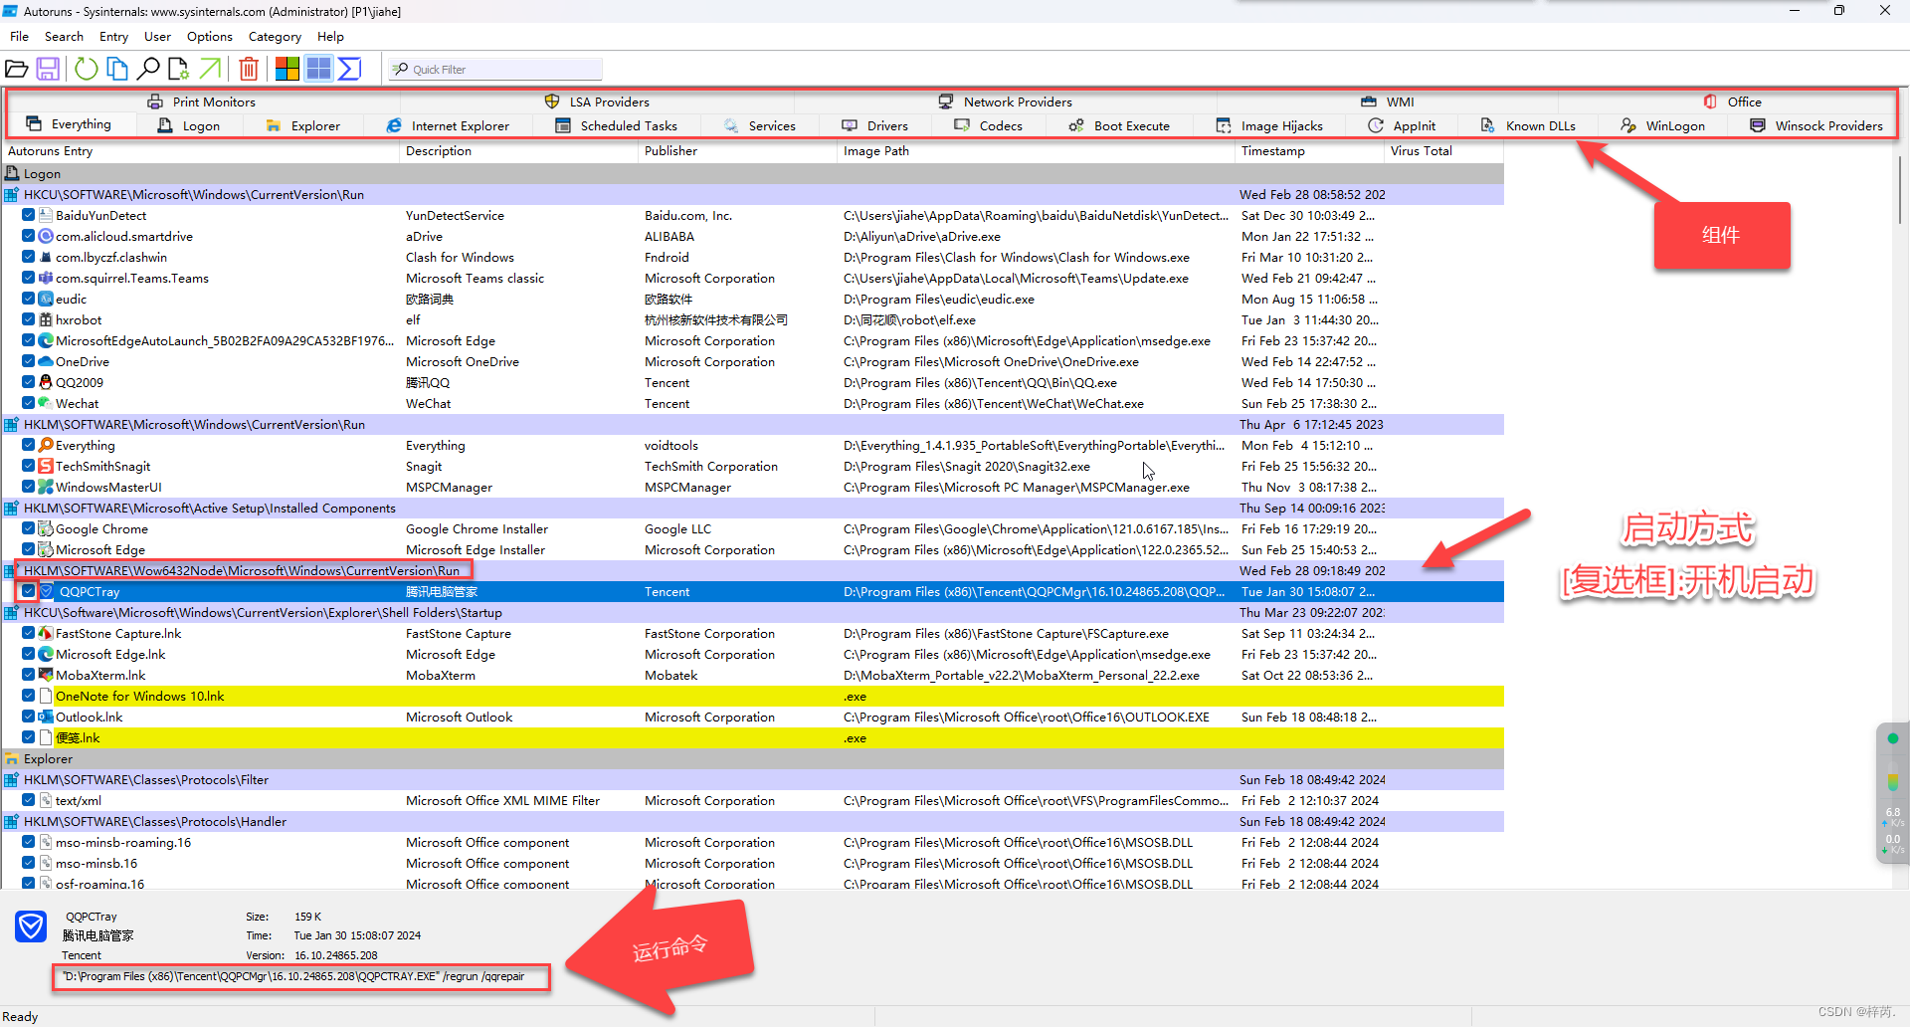Select the text/xml filter entry
This screenshot has width=1910, height=1027.
(x=753, y=800)
